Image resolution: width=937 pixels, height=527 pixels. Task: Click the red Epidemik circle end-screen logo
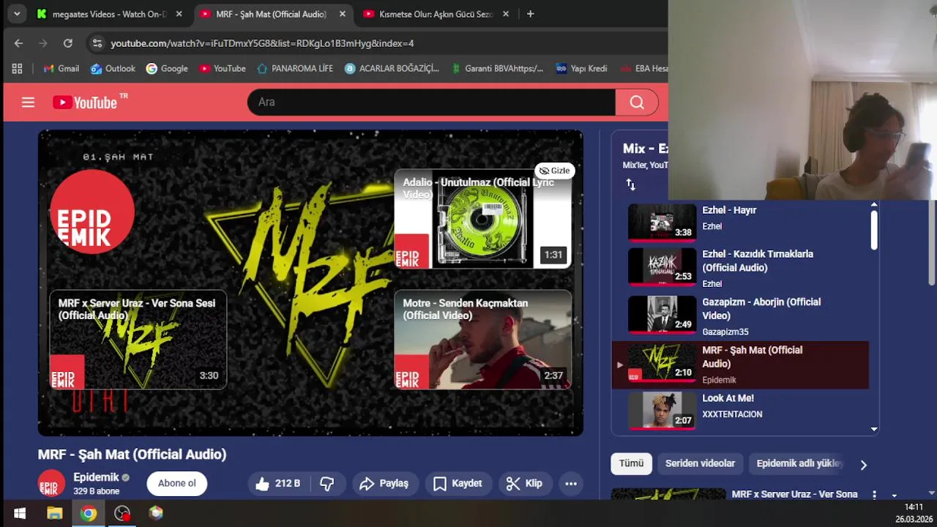pyautogui.click(x=92, y=212)
